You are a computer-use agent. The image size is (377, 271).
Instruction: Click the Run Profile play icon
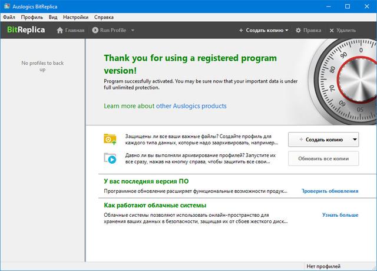pyautogui.click(x=95, y=30)
